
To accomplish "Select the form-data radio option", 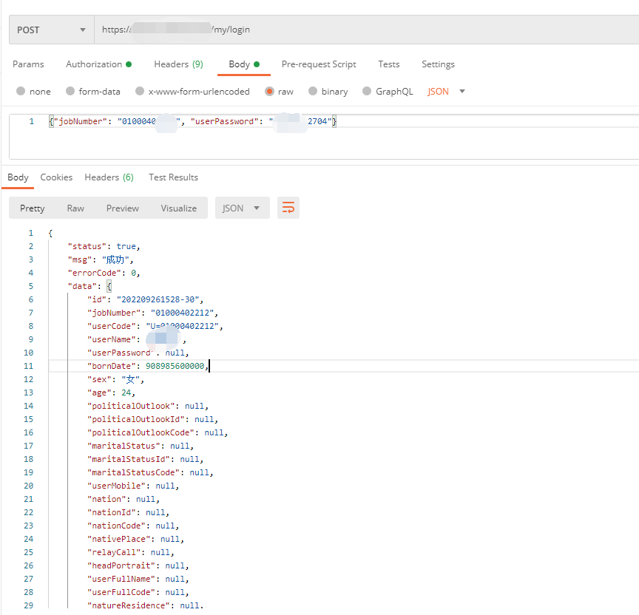I will [93, 91].
